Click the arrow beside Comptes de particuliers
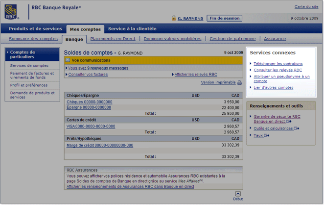 (8, 52)
